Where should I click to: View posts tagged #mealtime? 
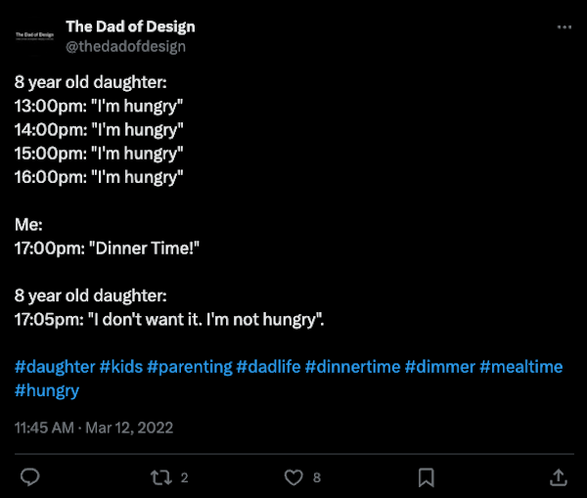click(520, 367)
